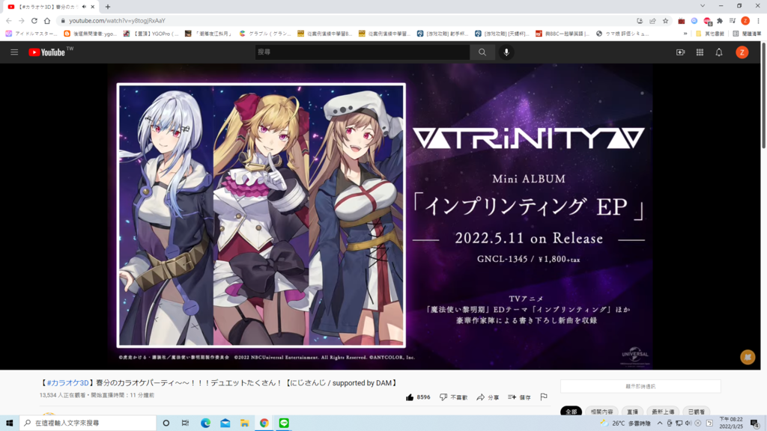
Task: Open the YouTube apps grid
Action: pos(700,52)
